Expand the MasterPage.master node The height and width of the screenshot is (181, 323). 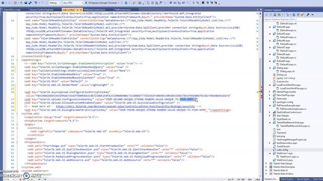(x=270, y=92)
